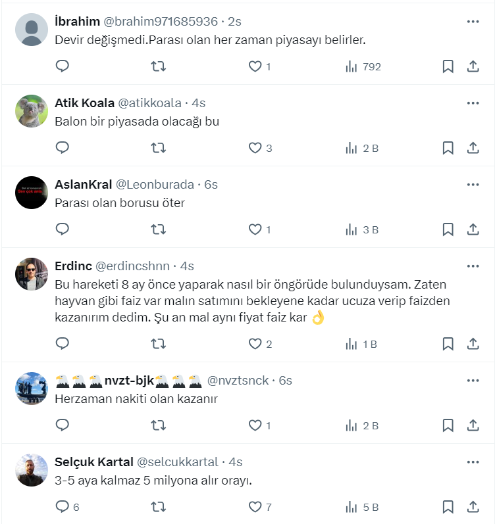
Task: Like AslanKral's tweet
Action: pyautogui.click(x=255, y=229)
